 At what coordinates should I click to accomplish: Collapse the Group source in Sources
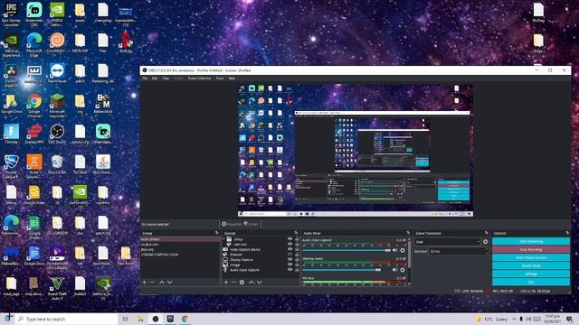[x=223, y=239]
